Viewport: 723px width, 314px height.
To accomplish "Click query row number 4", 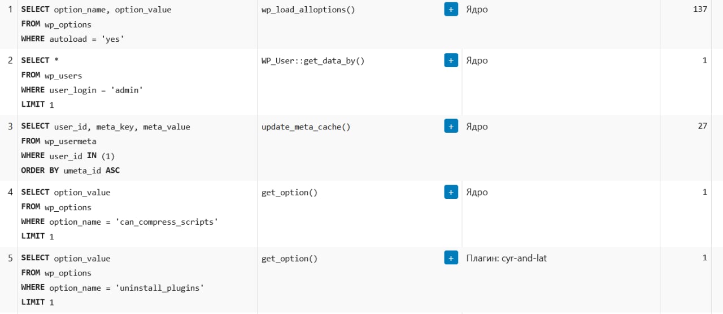I will 10,192.
